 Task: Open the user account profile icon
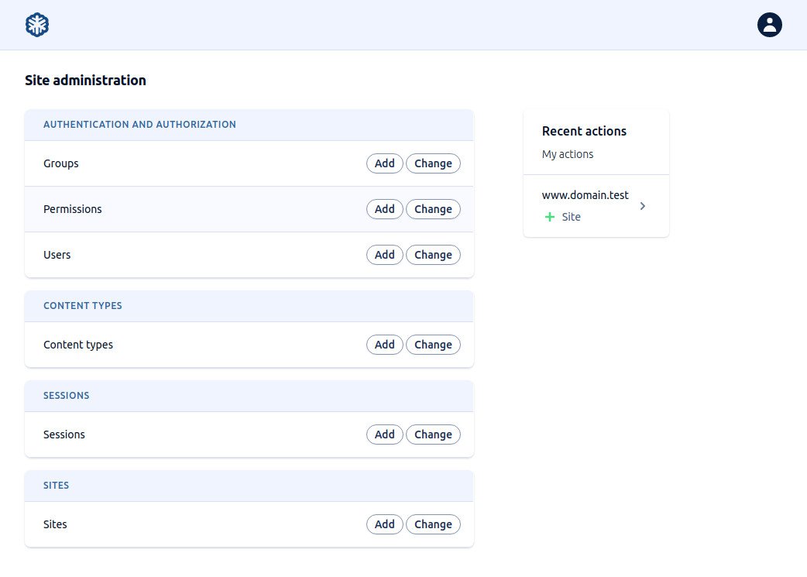[769, 25]
